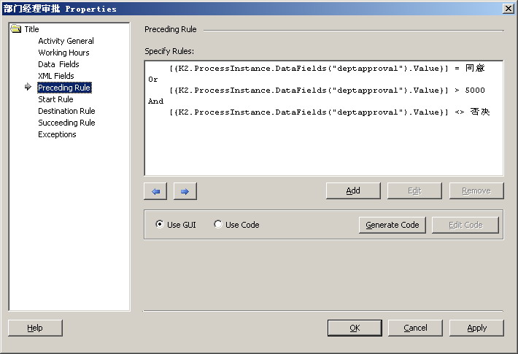Confirm with the OK button
The height and width of the screenshot is (354, 518).
click(x=355, y=328)
